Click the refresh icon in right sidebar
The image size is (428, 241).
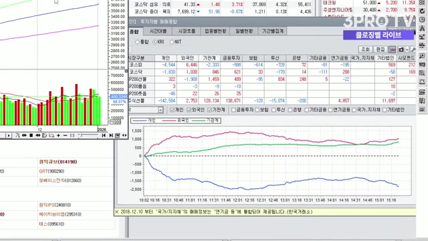point(422,11)
